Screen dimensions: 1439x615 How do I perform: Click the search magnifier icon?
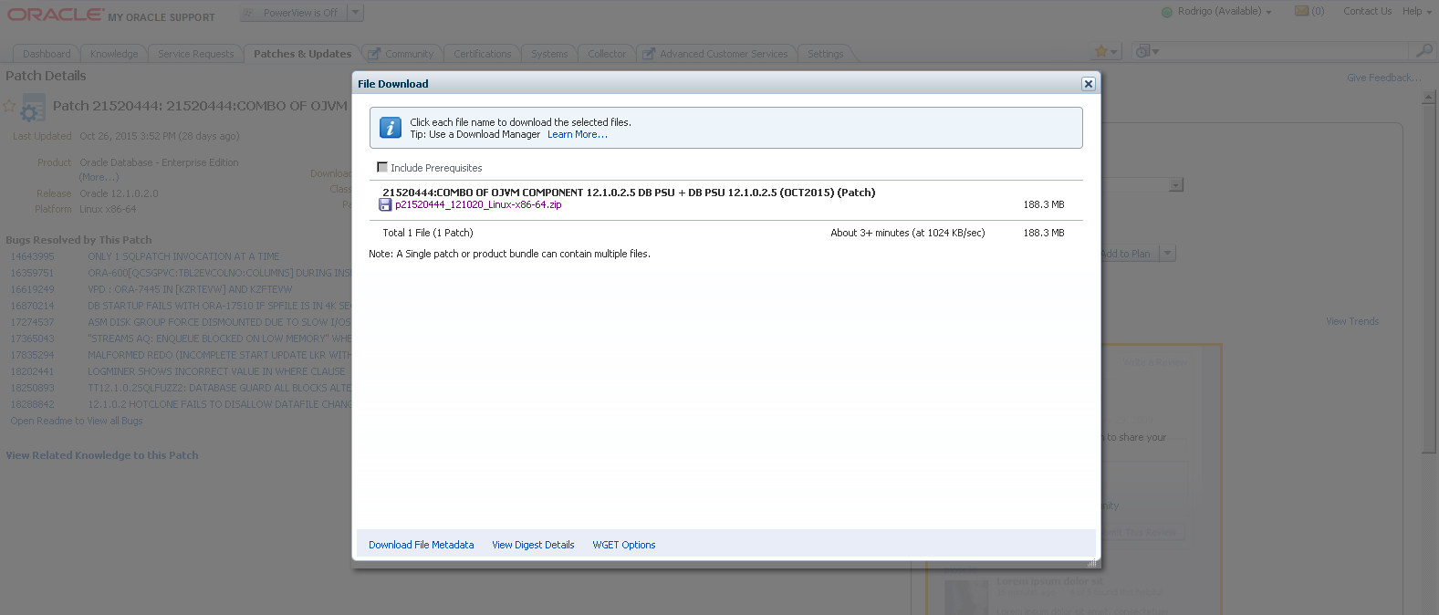[x=1423, y=50]
